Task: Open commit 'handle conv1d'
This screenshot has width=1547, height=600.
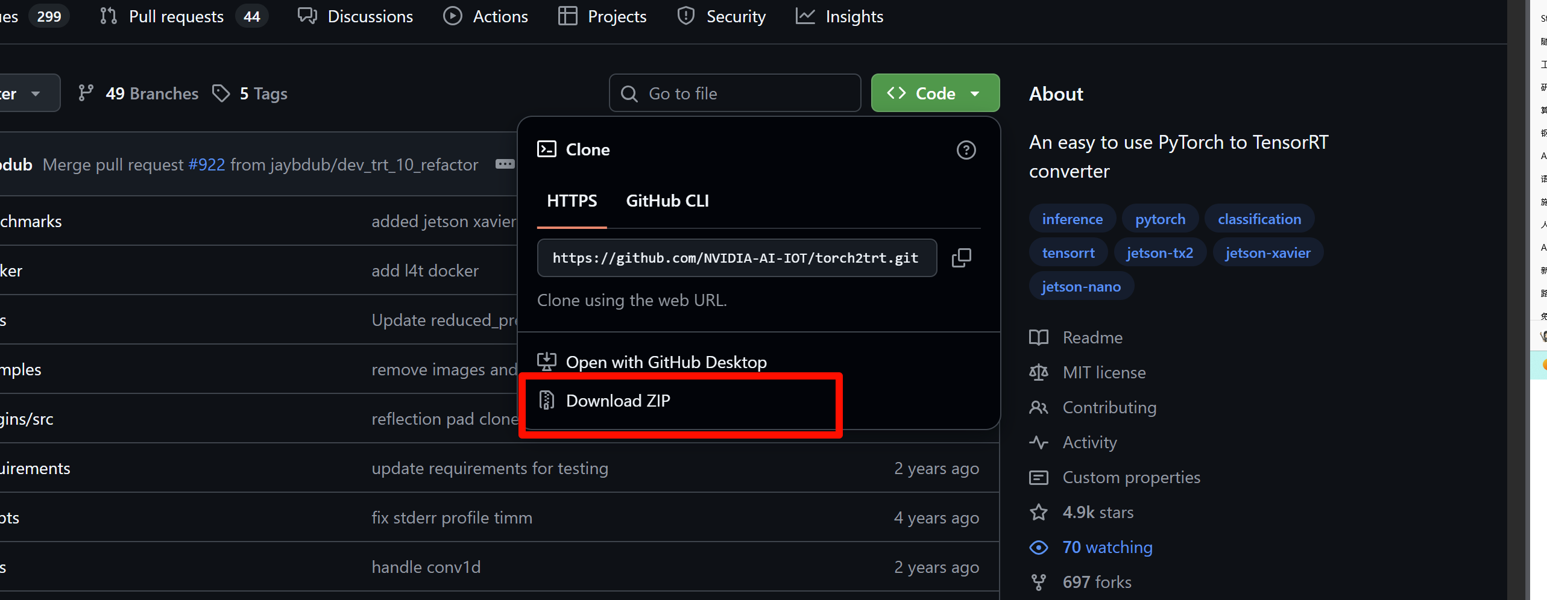Action: (426, 567)
